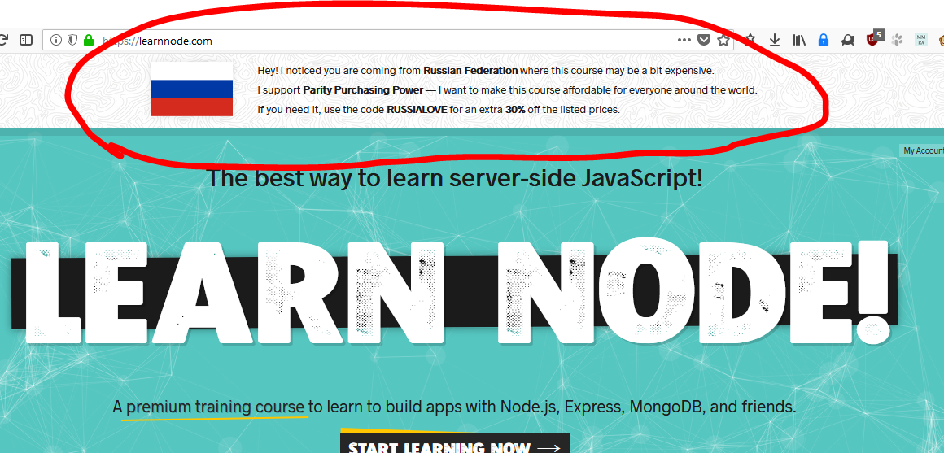
Task: Click the large LEARN NODE! heading logo
Action: tap(454, 293)
